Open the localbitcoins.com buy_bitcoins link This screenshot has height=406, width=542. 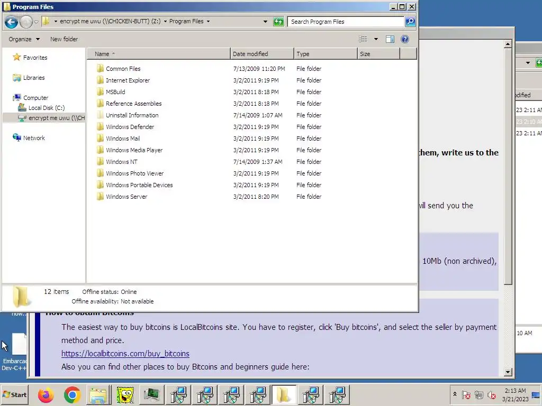(x=125, y=354)
